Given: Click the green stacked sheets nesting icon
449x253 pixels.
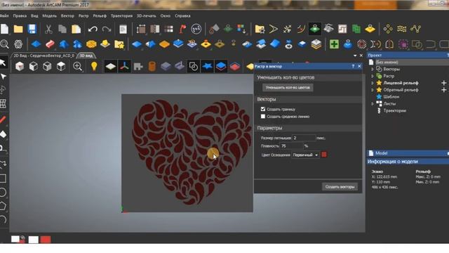Looking at the screenshot, I should coord(356,29).
